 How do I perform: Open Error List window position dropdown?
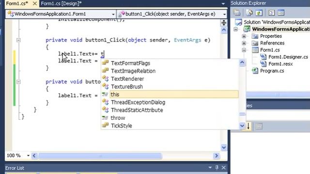(210, 168)
